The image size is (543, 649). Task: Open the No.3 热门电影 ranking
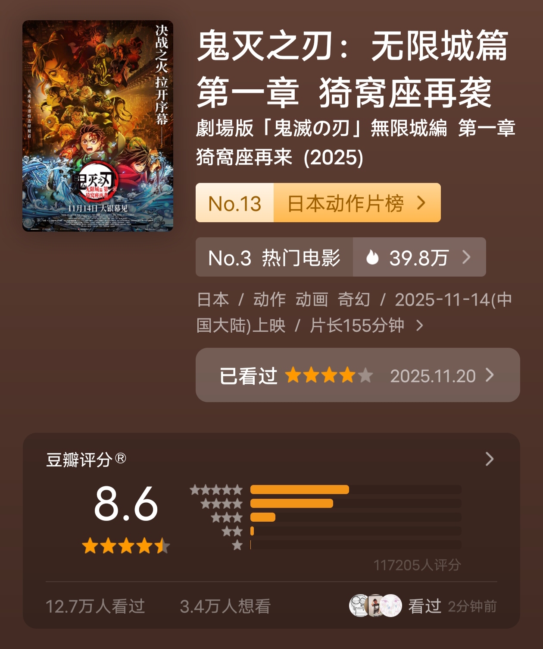click(275, 257)
